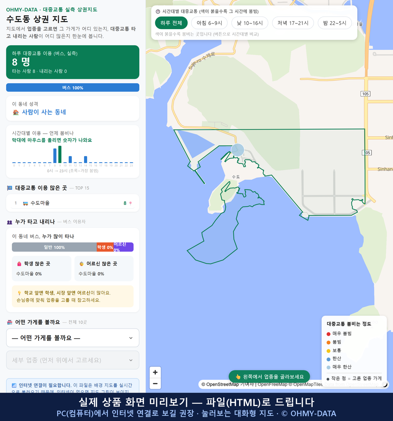Screen dimensions: 393x421
Task: Click the 어르신 많은 곳 card
Action: click(x=104, y=268)
